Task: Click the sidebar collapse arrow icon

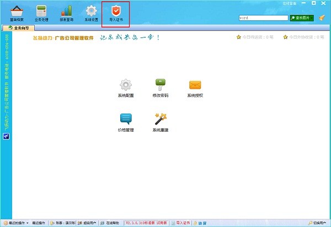Action: [x=6, y=137]
